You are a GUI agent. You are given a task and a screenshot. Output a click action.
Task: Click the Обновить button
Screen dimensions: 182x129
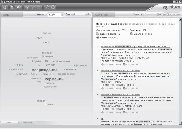[x=171, y=14]
